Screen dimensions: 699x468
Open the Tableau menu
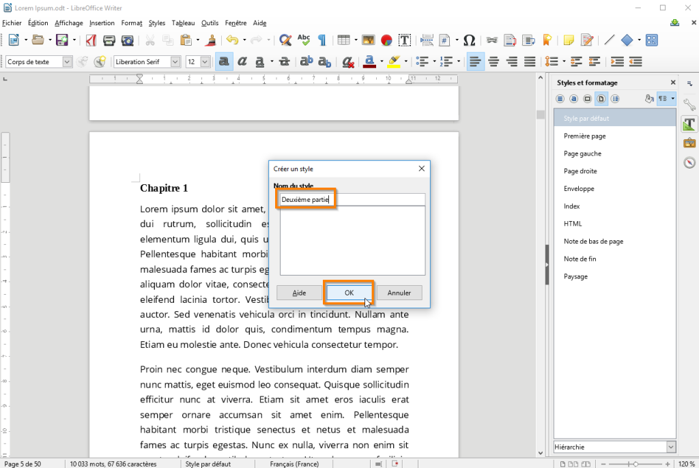[183, 23]
